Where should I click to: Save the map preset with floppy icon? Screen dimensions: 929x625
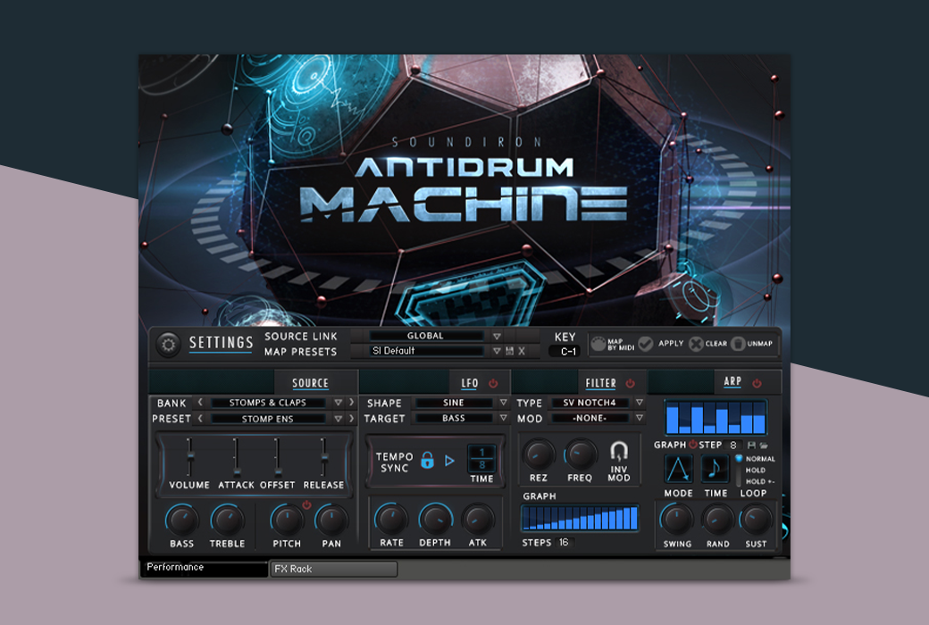coord(509,351)
